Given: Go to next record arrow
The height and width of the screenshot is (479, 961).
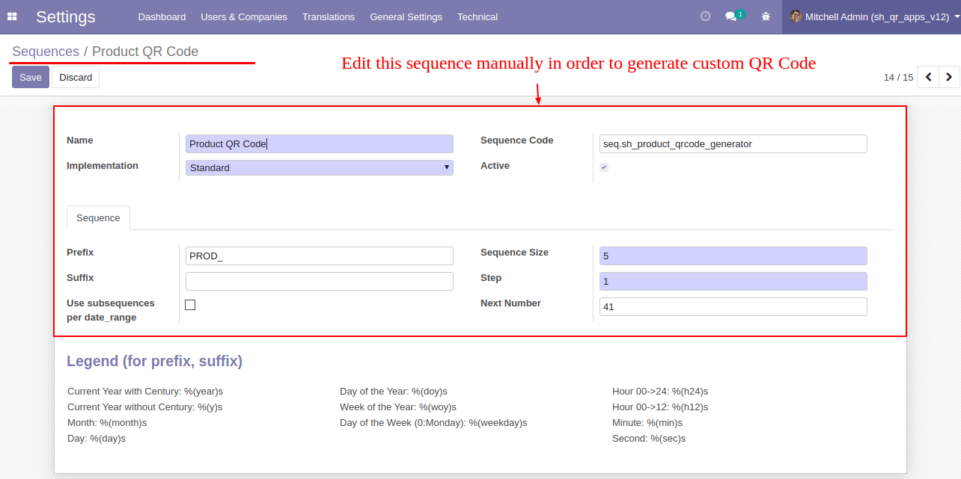Looking at the screenshot, I should point(949,77).
